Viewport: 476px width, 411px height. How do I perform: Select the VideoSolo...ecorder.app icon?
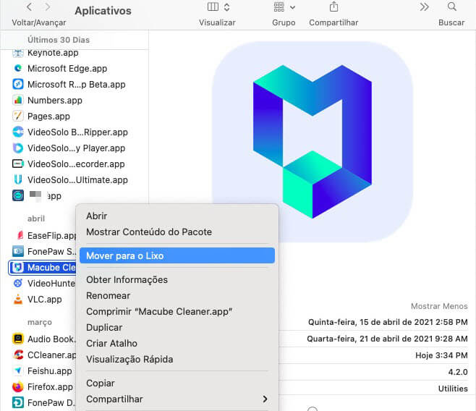click(18, 164)
